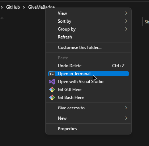
Task: Expand the Group by submenu arrow
Action: pyautogui.click(x=126, y=29)
